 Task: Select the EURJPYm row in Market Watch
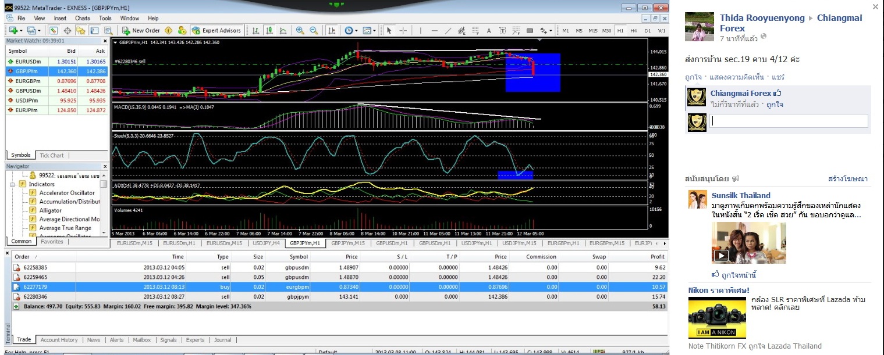pyautogui.click(x=56, y=110)
